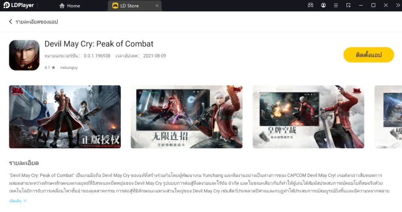This screenshot has width=402, height=212.
Task: Open the second screenshot 无限连招
Action: tap(186, 117)
